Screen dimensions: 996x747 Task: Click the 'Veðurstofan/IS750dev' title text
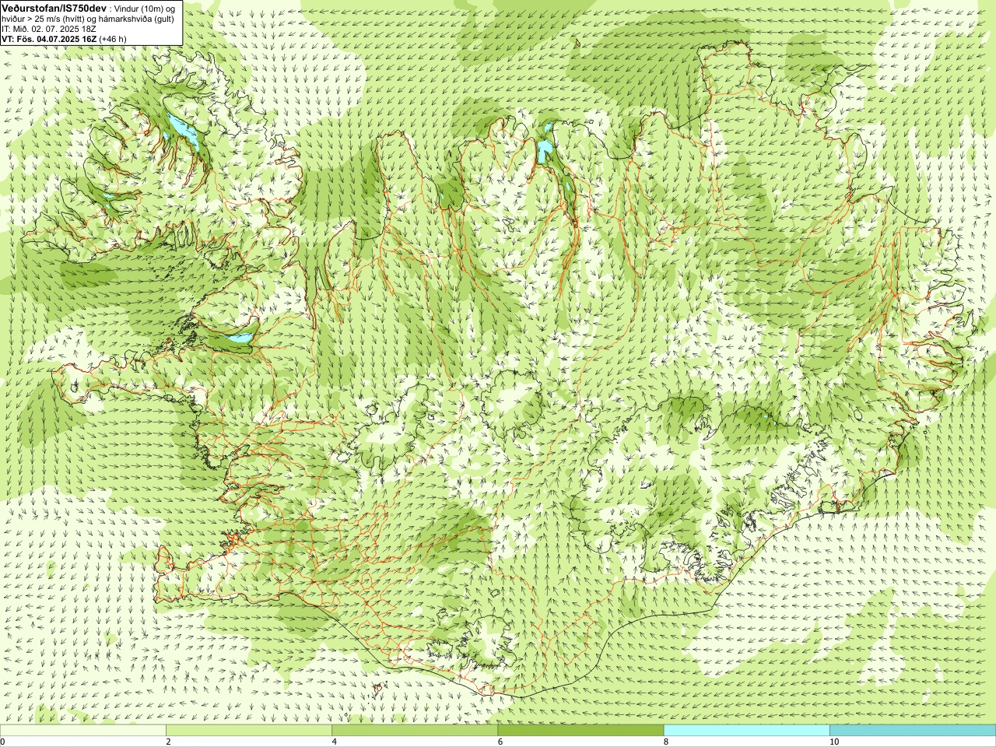(54, 8)
